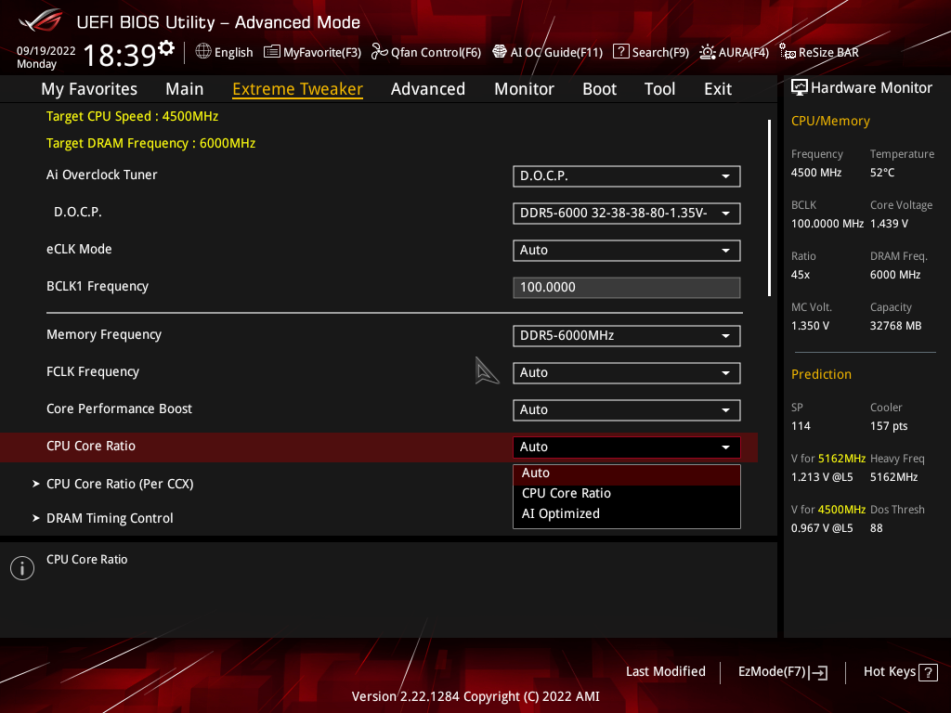Expand the Core Performance Boost dropdown
Image resolution: width=951 pixels, height=713 pixels.
pos(626,410)
